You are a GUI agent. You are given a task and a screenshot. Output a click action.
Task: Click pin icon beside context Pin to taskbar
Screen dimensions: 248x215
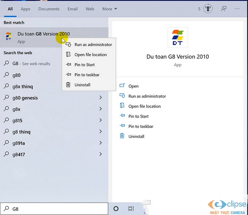[68, 74]
